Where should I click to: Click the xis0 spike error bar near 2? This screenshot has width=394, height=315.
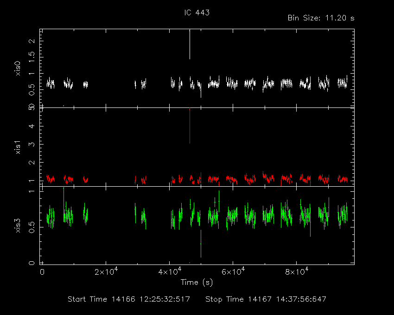point(190,44)
